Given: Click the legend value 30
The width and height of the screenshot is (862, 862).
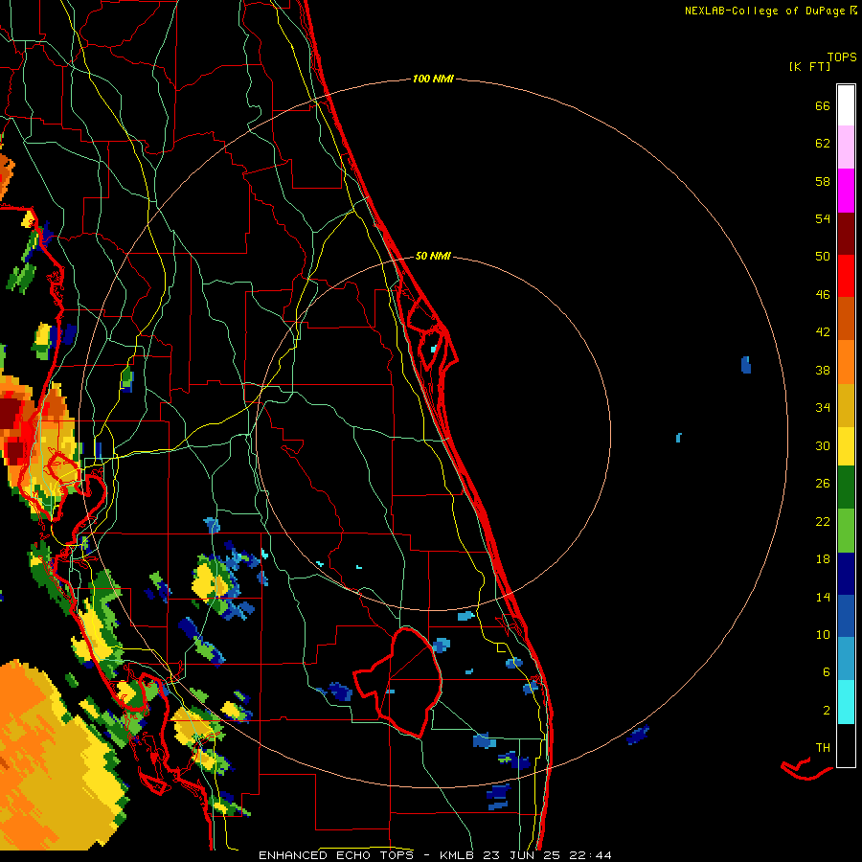Looking at the screenshot, I should click(x=823, y=445).
